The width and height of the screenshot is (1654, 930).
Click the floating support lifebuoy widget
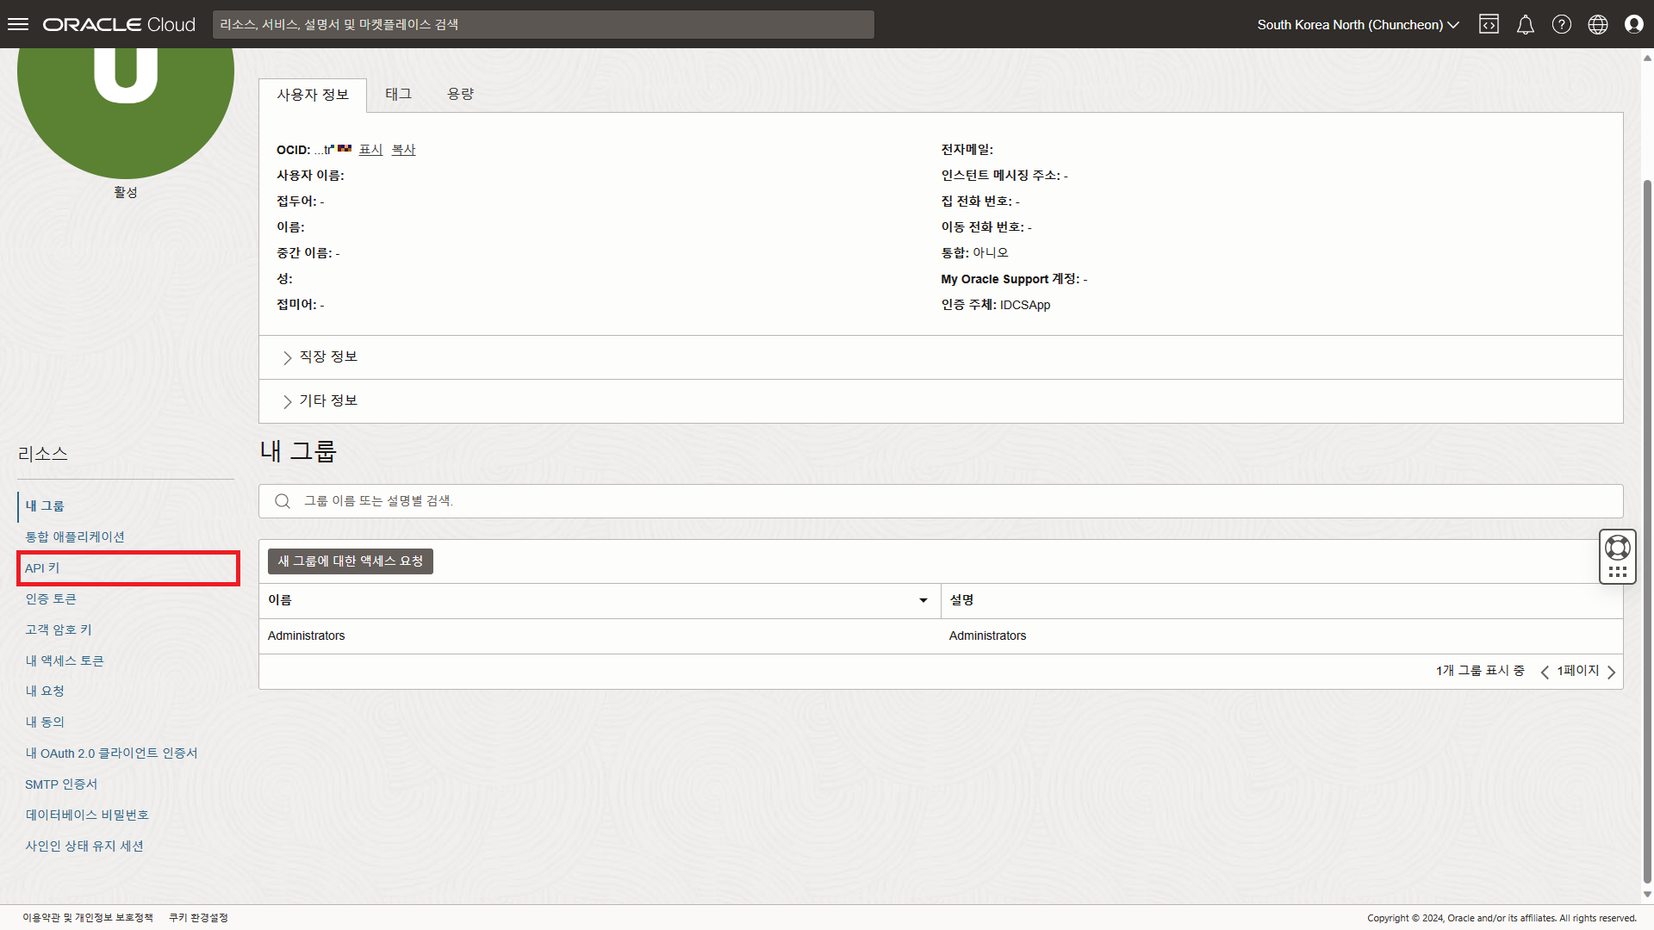click(1617, 548)
